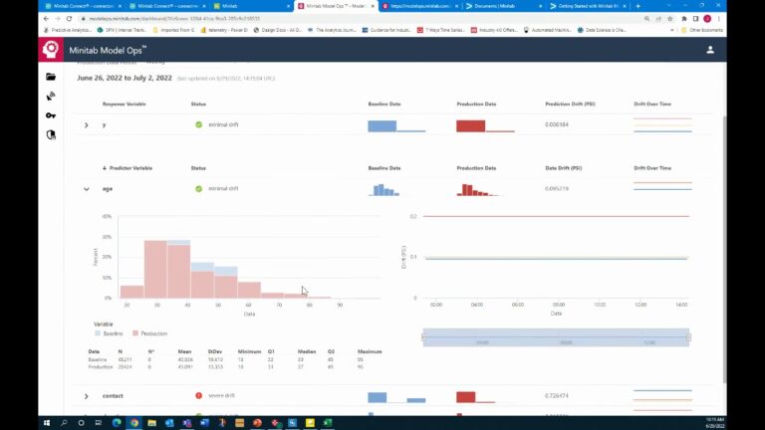Switch to Getting Started with Minitab tab
Image resolution: width=765 pixels, height=430 pixels.
tap(588, 6)
